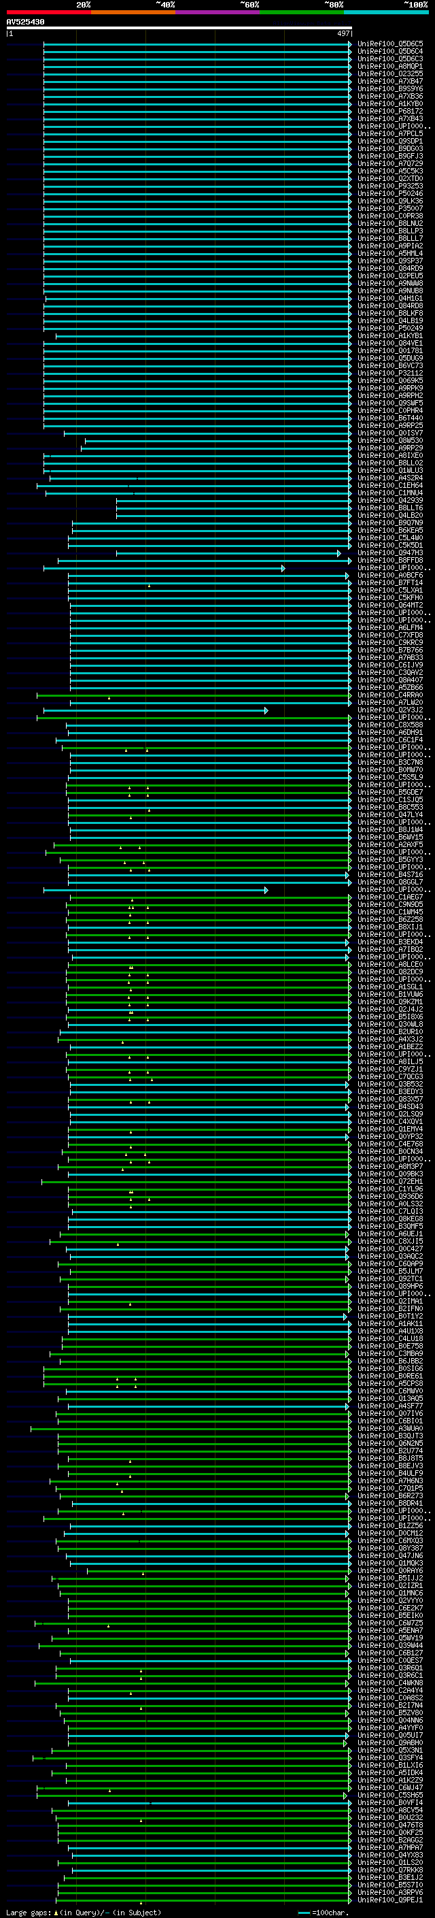The width and height of the screenshot is (435, 1918).
Task: Open record UniRef100_C8X588
Action: coord(390,725)
